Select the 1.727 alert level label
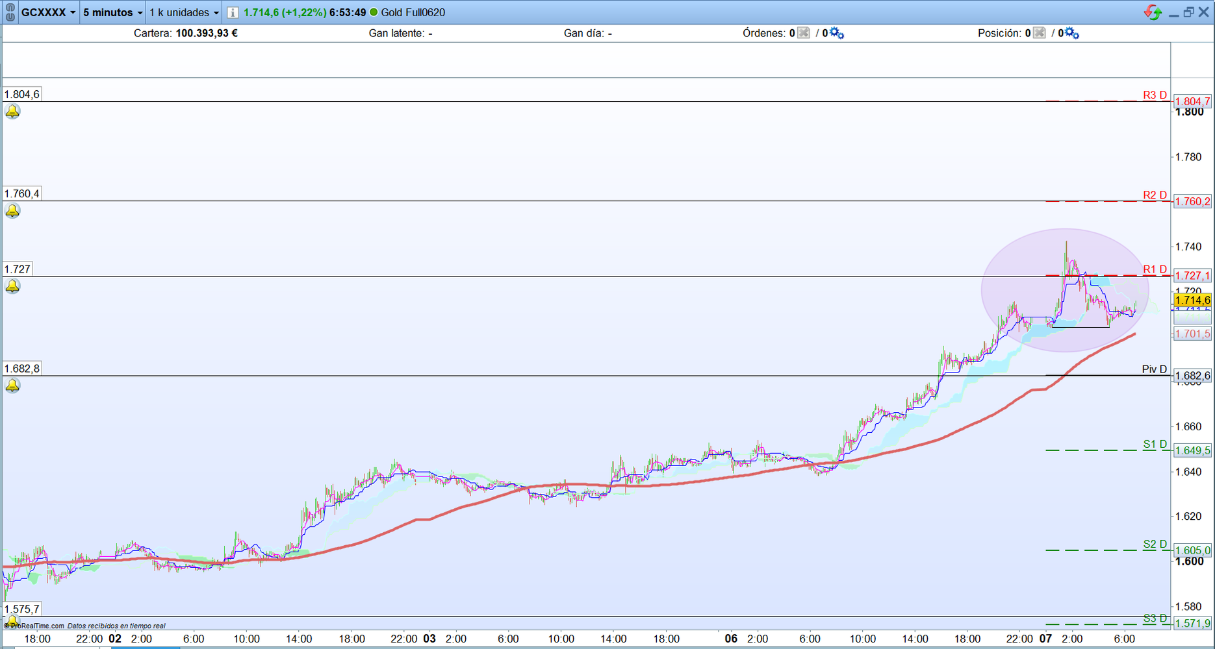This screenshot has width=1215, height=649. pos(18,269)
